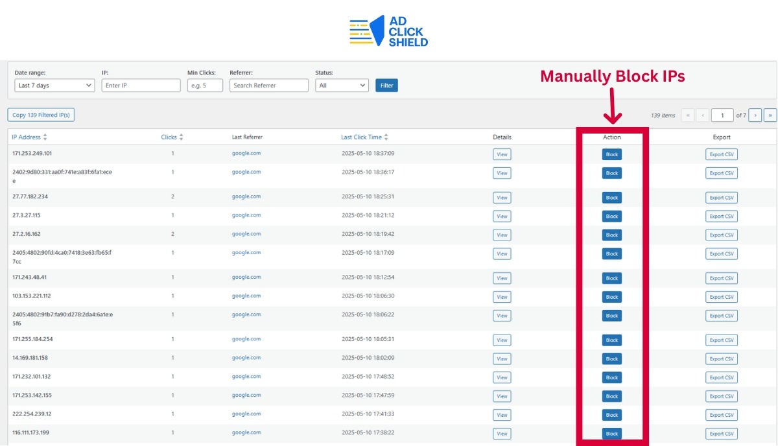This screenshot has height=446, width=778.
Task: Go to the first page arrow
Action: [x=687, y=115]
